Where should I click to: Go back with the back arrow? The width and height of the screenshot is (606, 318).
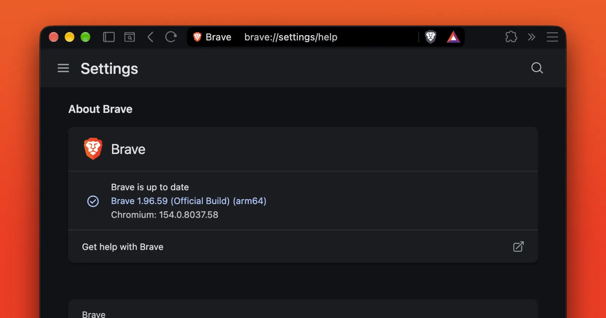[x=150, y=37]
